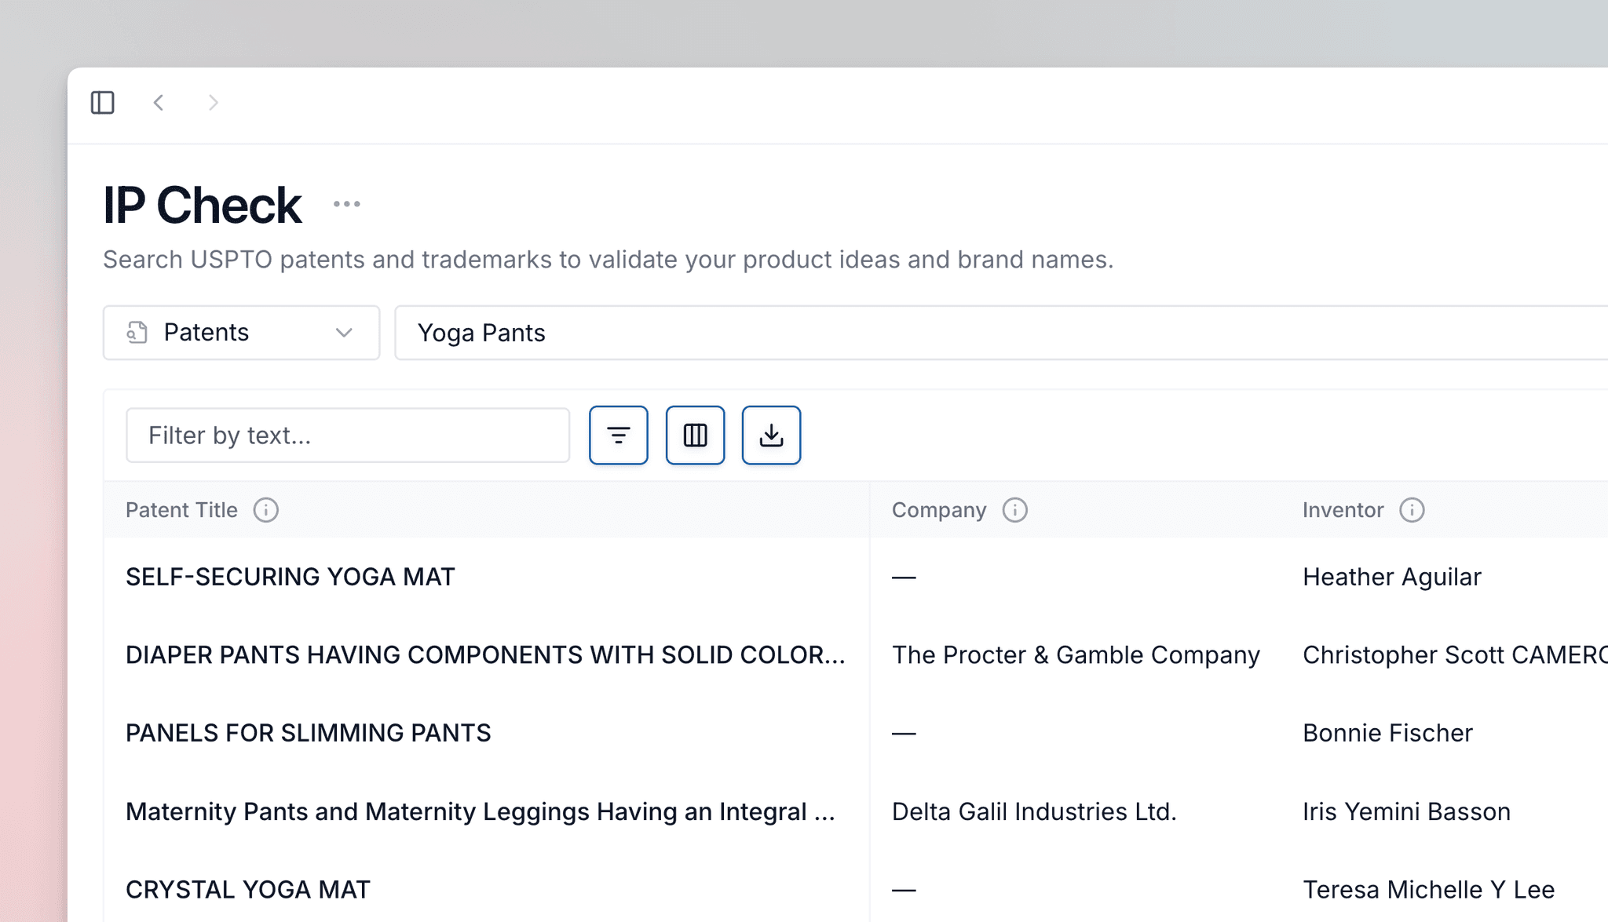This screenshot has width=1608, height=922.
Task: Select the Maternity Pants and Maternity Leggings patent
Action: tap(480, 811)
